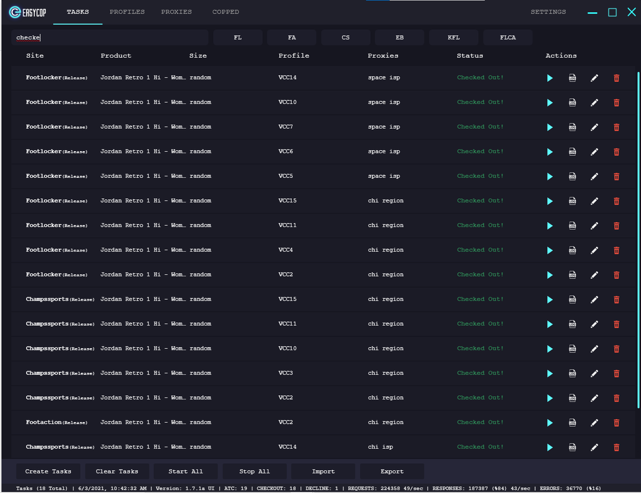This screenshot has height=493, width=641.
Task: Click the Proxies column header
Action: pos(383,56)
